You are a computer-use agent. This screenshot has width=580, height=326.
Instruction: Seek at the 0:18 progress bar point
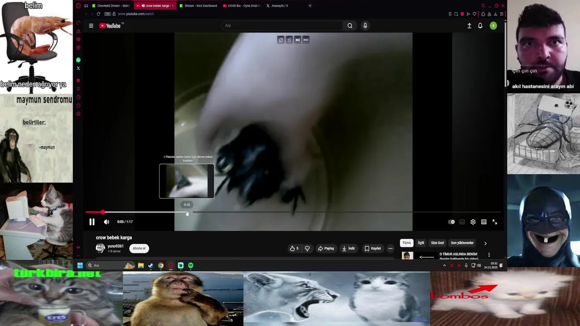(187, 212)
